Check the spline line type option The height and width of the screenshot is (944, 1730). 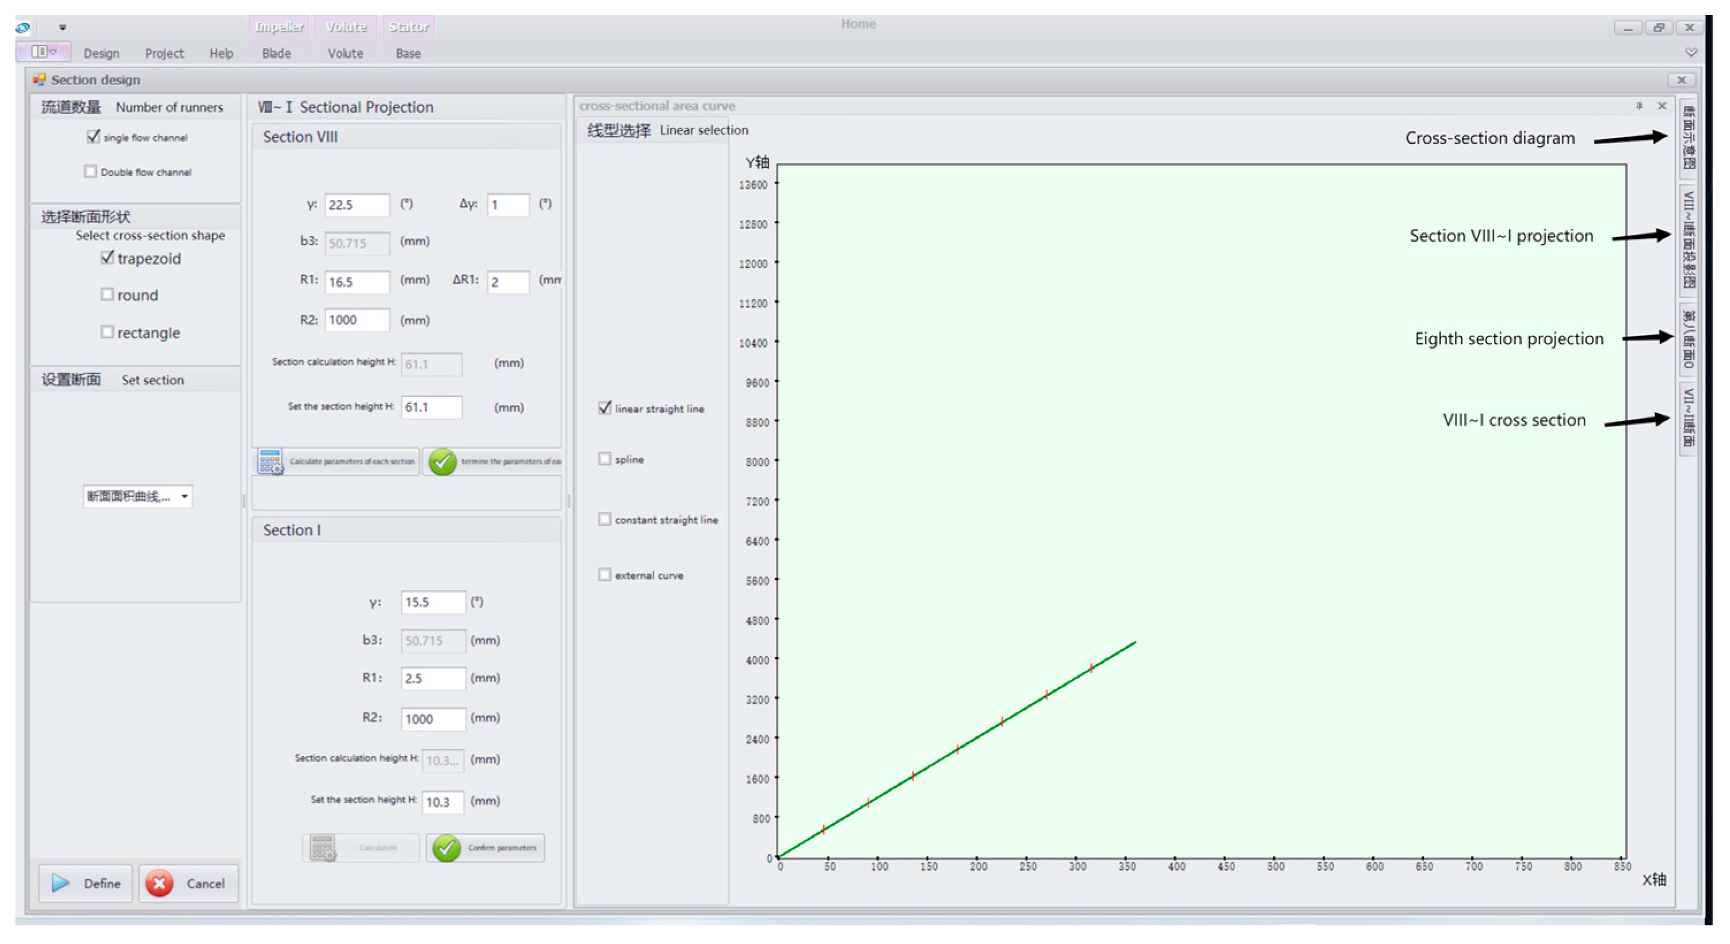605,459
